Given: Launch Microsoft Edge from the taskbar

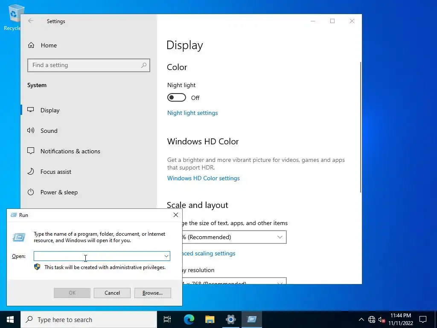Looking at the screenshot, I should [189, 319].
